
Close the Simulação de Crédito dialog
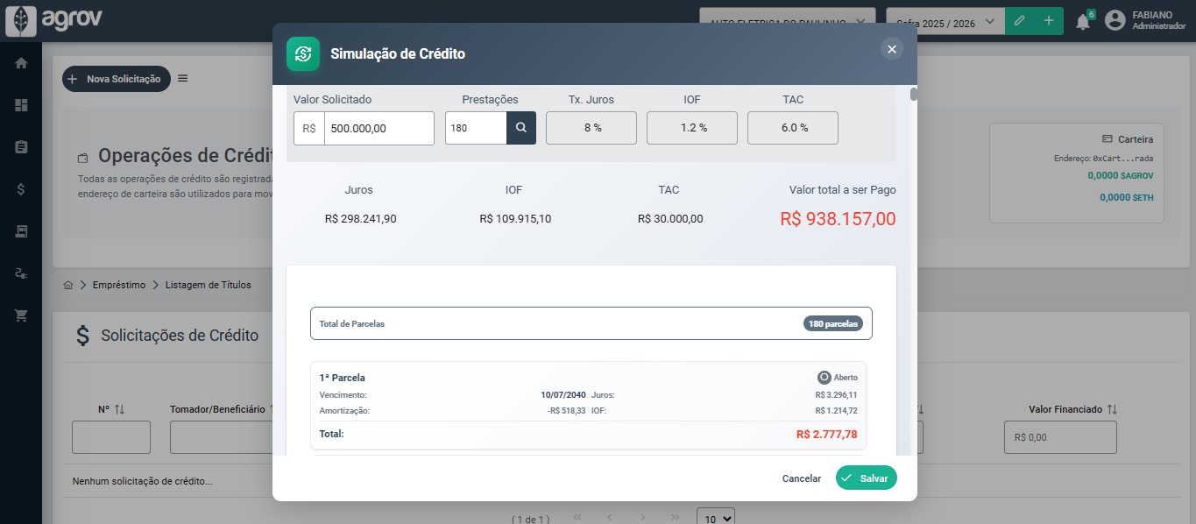[x=891, y=49]
